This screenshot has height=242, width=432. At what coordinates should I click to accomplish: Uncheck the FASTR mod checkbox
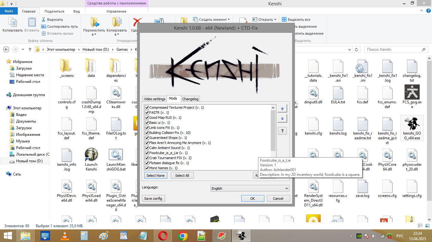pos(147,112)
